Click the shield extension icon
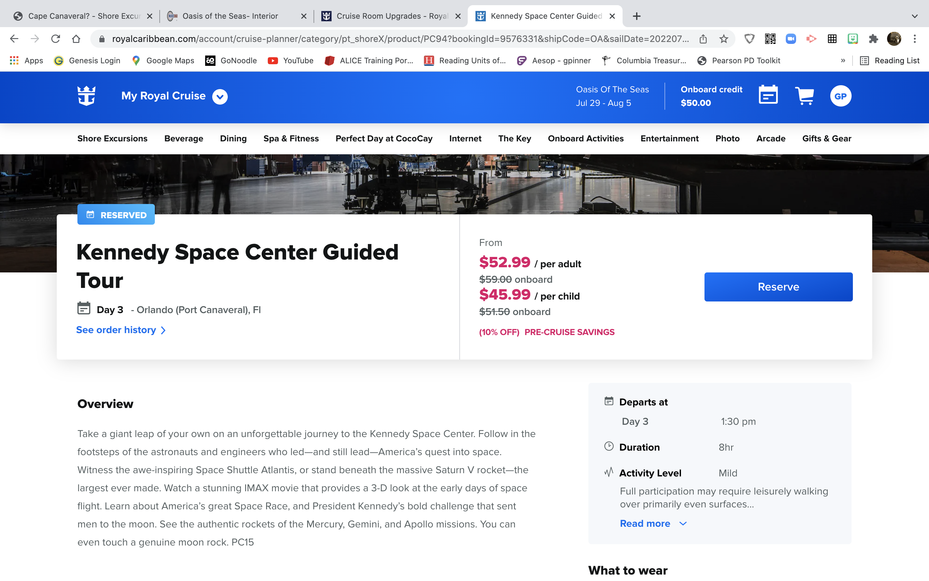 tap(749, 39)
